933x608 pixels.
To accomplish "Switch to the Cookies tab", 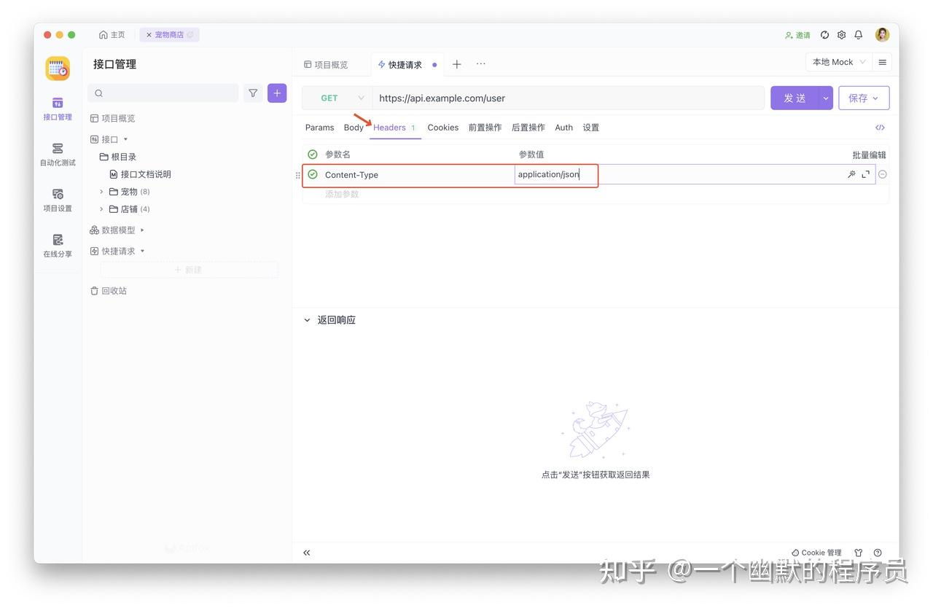I will tap(442, 127).
